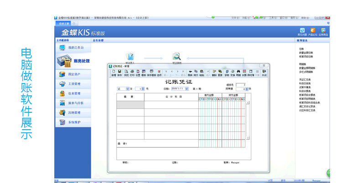Select 我的工作台 in the sidebar
The width and height of the screenshot is (342, 183).
coord(73,47)
